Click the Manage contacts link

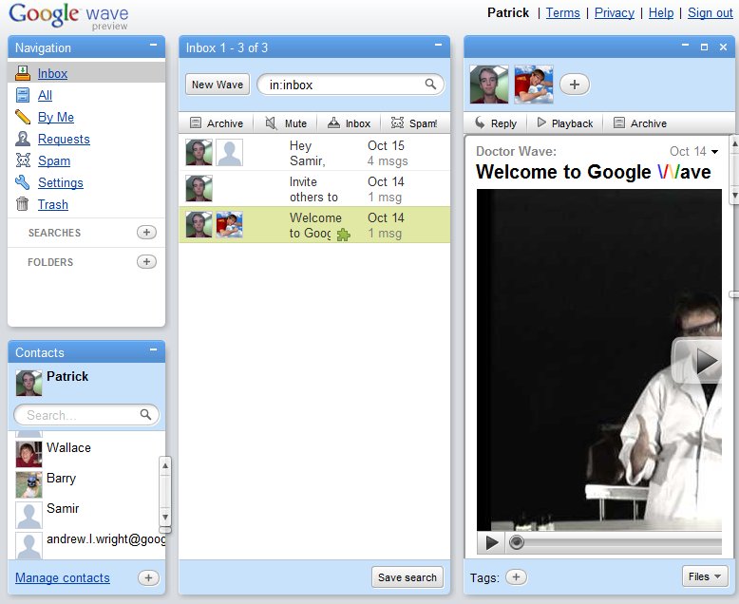62,578
